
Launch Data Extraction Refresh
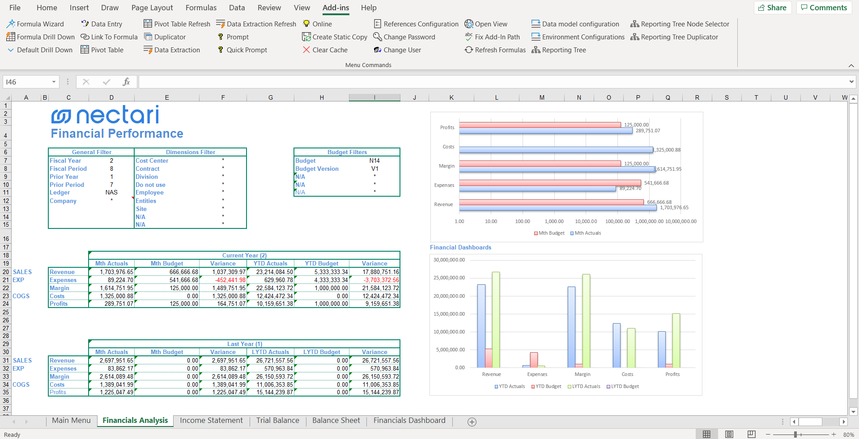pyautogui.click(x=256, y=24)
